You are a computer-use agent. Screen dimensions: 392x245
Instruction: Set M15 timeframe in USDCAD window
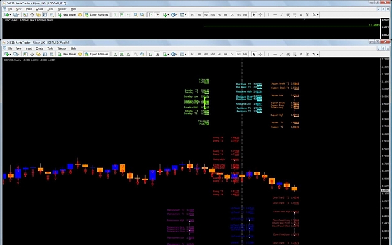pyautogui.click(x=206, y=15)
